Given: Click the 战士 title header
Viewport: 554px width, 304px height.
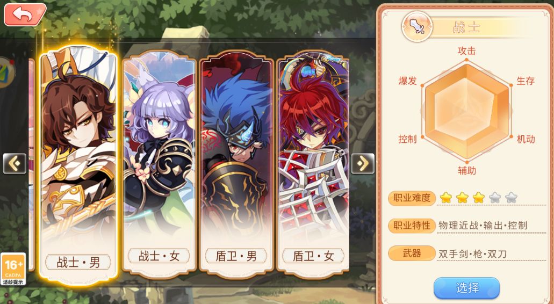Looking at the screenshot, I should (x=466, y=27).
